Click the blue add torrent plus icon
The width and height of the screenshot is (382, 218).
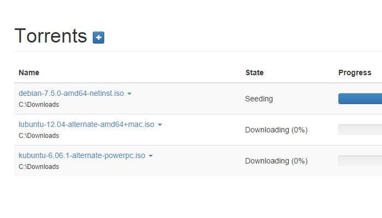coord(98,38)
